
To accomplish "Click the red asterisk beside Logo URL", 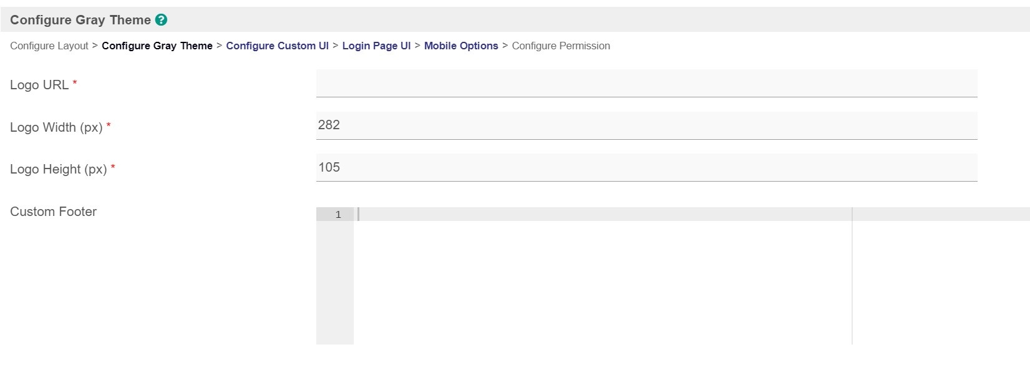I will [x=75, y=83].
